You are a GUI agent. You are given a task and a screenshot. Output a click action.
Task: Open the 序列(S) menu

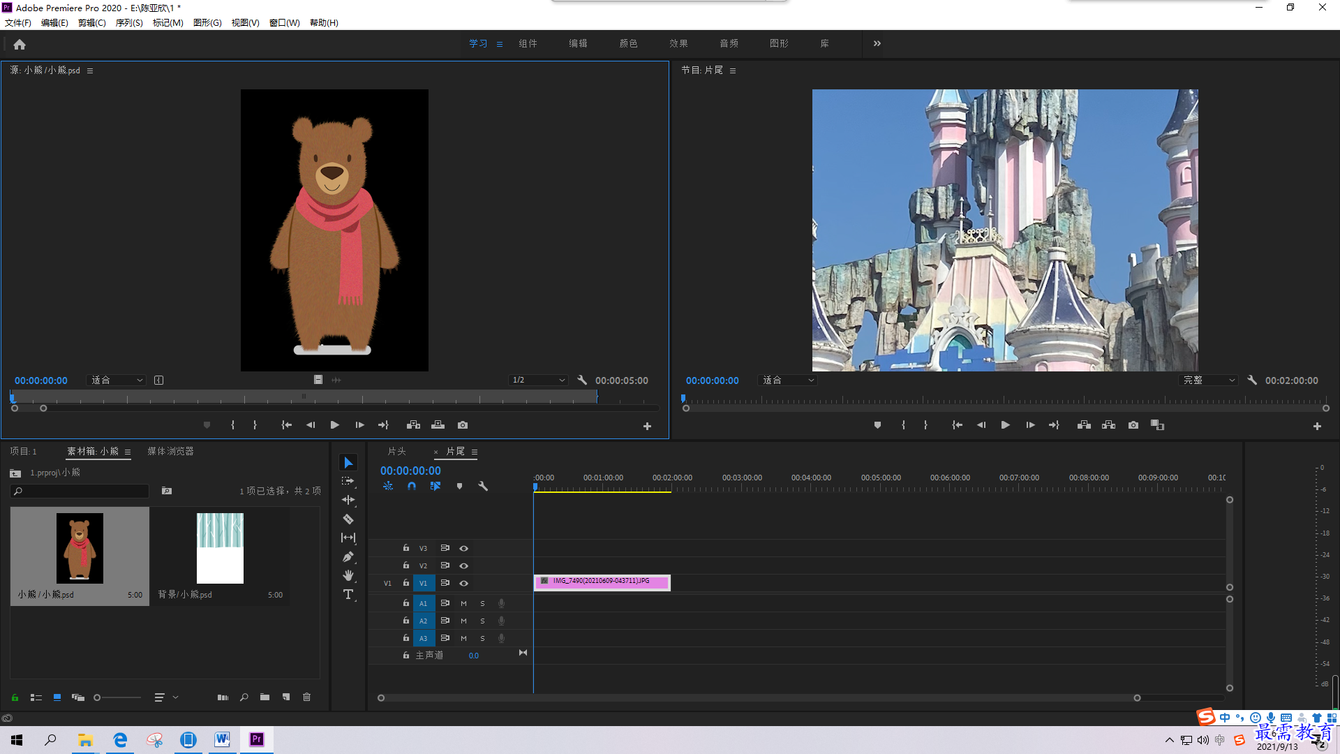[129, 23]
